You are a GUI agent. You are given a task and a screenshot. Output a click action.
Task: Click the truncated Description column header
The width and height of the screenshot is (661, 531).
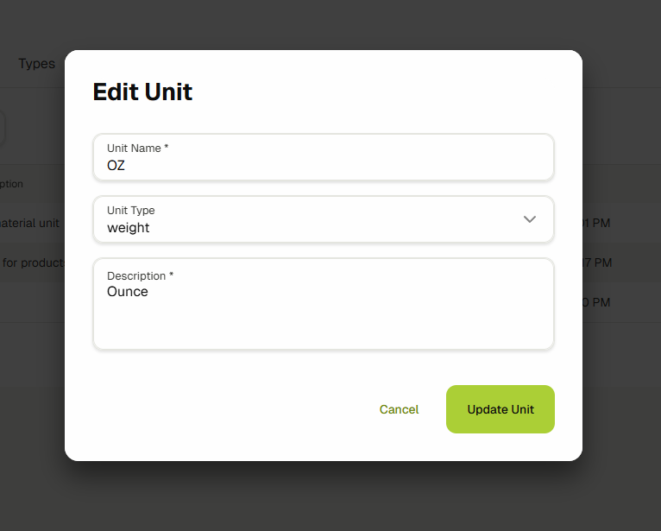[x=12, y=184]
